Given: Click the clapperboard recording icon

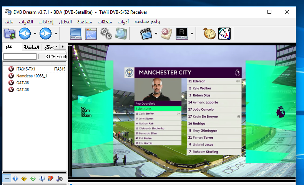Looking at the screenshot, I should coord(146,34).
